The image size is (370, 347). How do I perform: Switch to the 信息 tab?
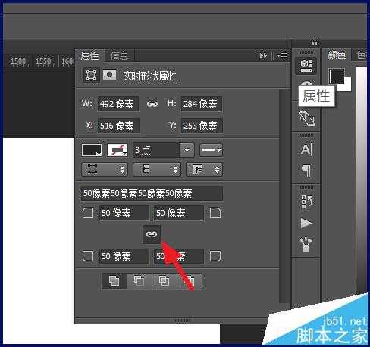click(119, 55)
